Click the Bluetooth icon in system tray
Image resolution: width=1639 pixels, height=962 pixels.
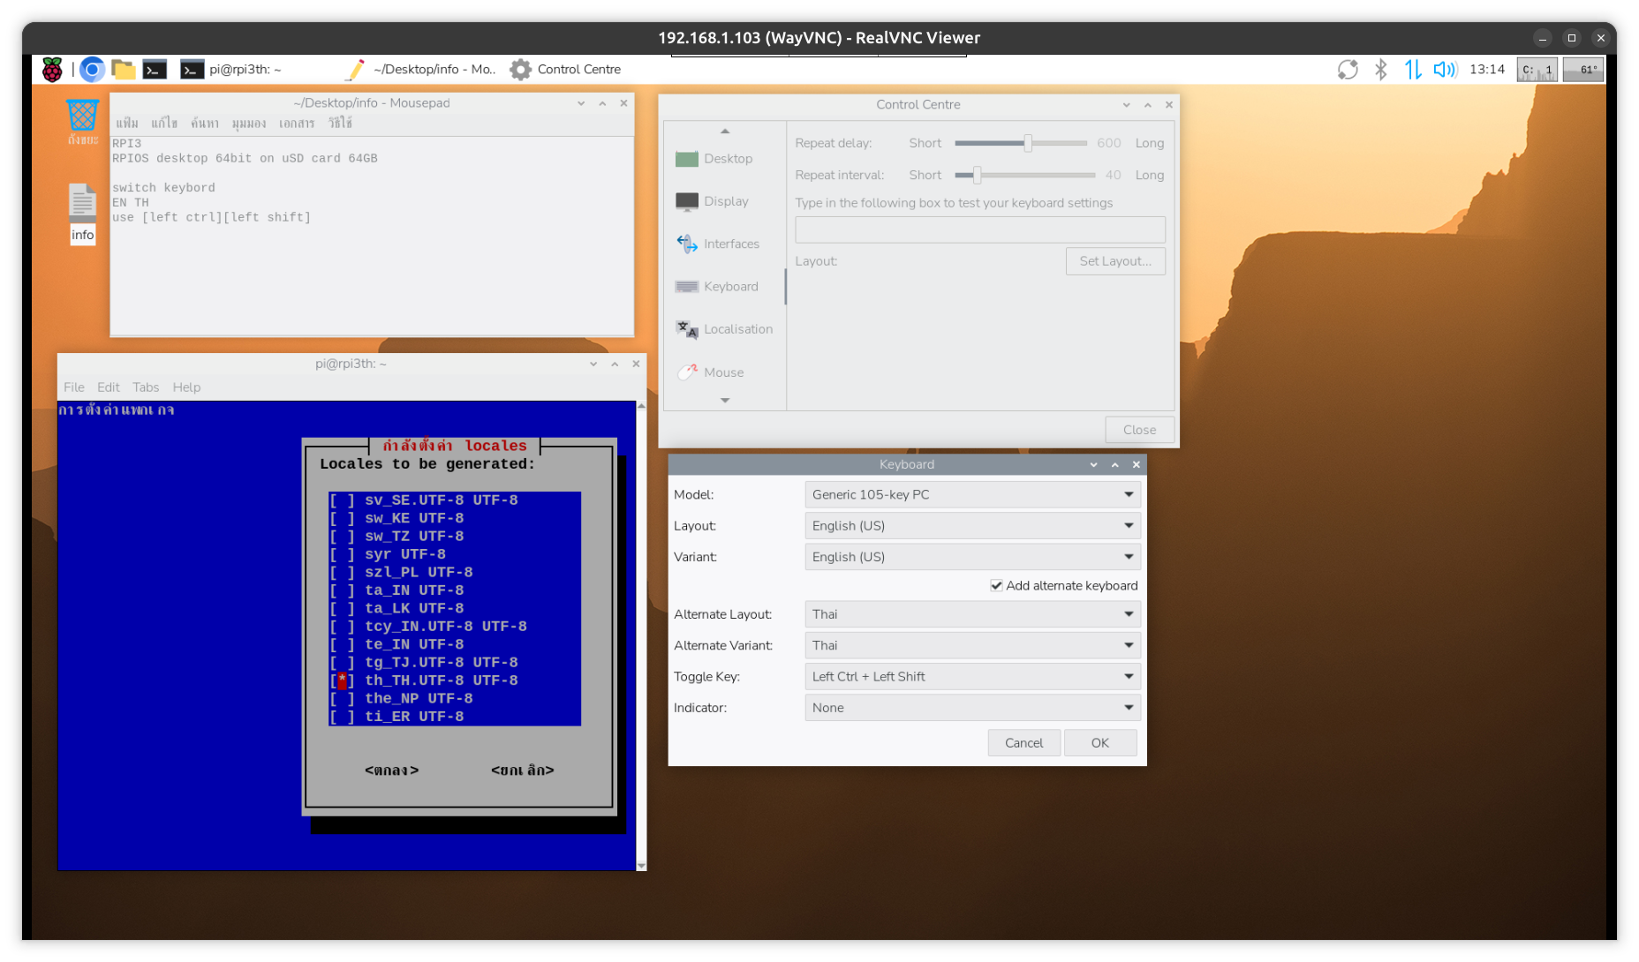click(1380, 69)
